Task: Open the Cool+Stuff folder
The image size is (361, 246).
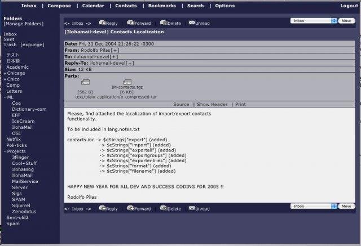Action: click(x=24, y=163)
